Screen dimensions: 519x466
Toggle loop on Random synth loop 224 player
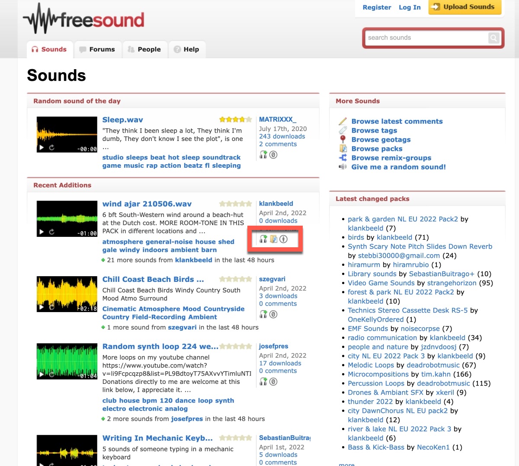coord(51,374)
